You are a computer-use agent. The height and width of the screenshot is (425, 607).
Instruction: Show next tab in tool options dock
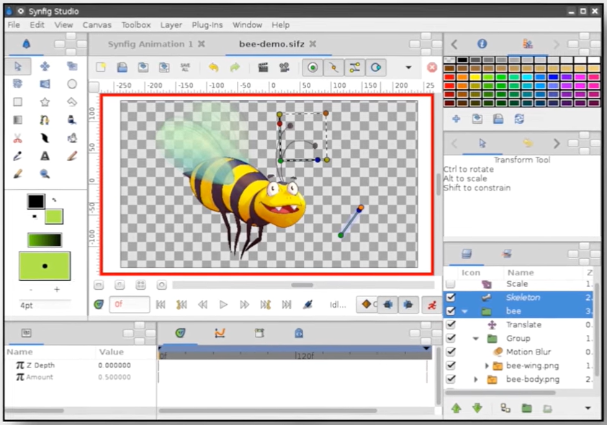[x=557, y=144]
